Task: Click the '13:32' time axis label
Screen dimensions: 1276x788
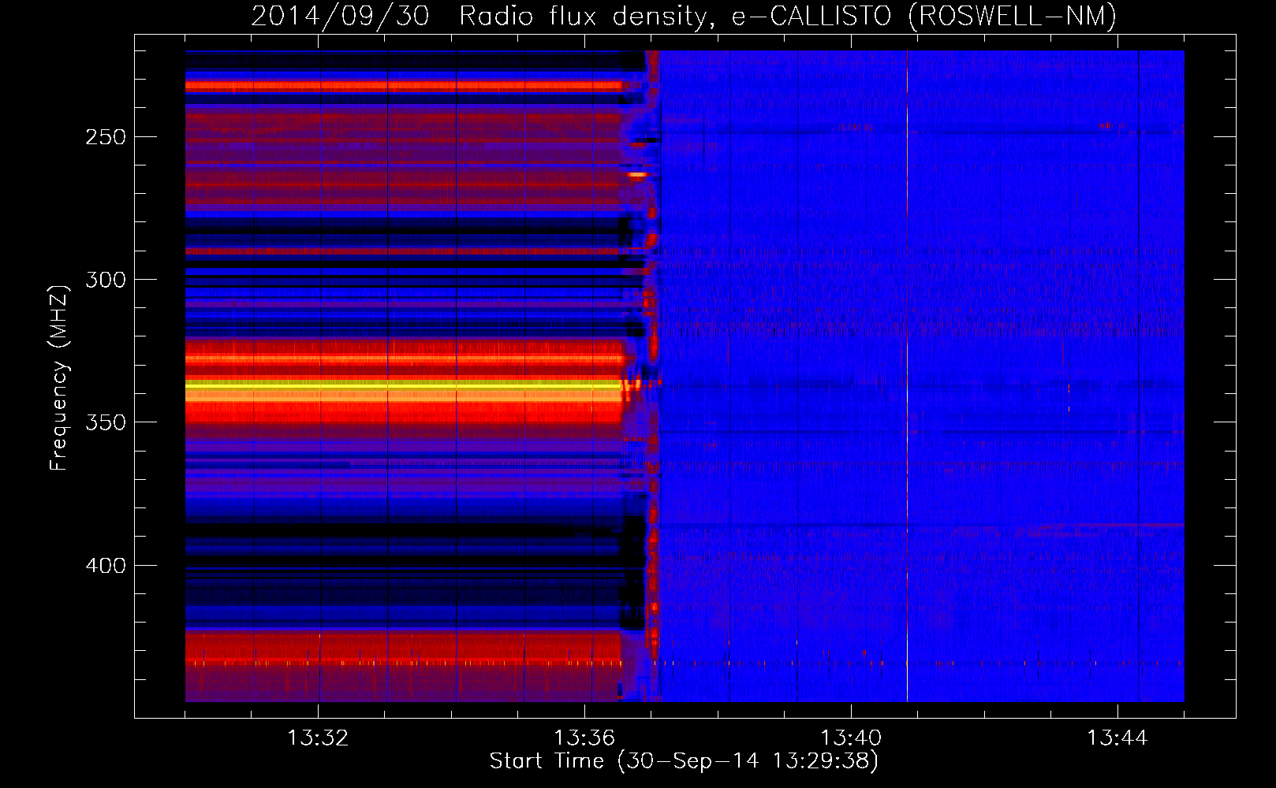Action: pos(318,738)
